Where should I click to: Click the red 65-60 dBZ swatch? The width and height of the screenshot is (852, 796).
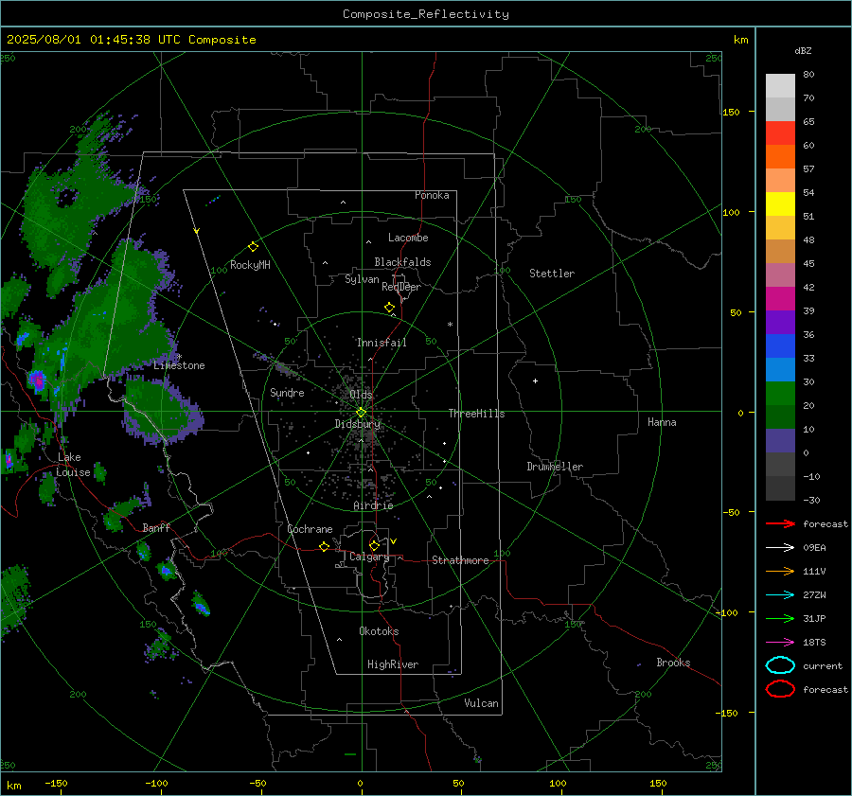[x=780, y=133]
